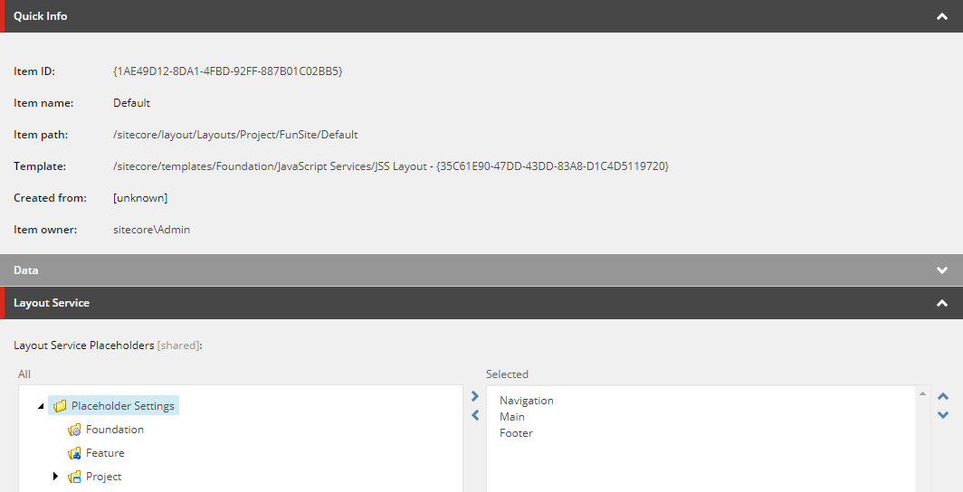Select Footer in the Selected list
Viewport: 963px width, 492px height.
[516, 433]
